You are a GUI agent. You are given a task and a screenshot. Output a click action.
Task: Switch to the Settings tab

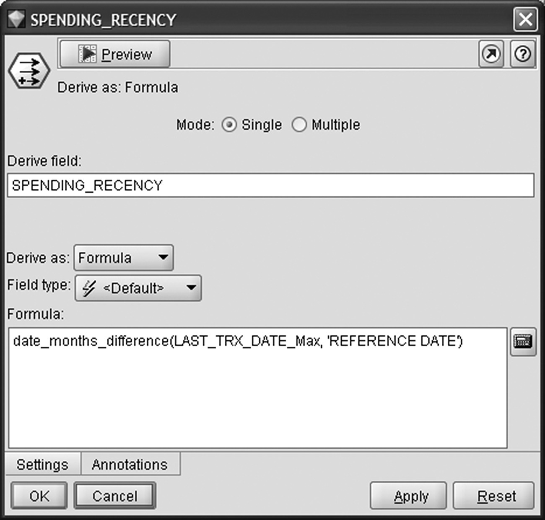(x=42, y=464)
